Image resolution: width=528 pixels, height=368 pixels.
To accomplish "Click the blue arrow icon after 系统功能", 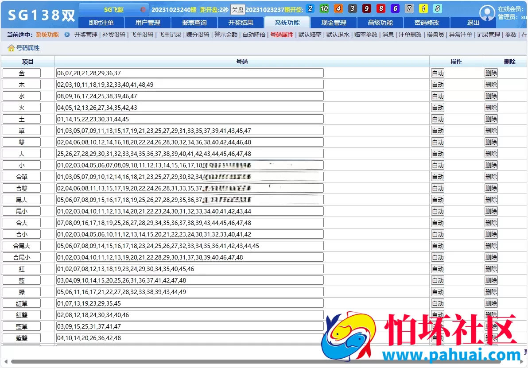I will [67, 35].
